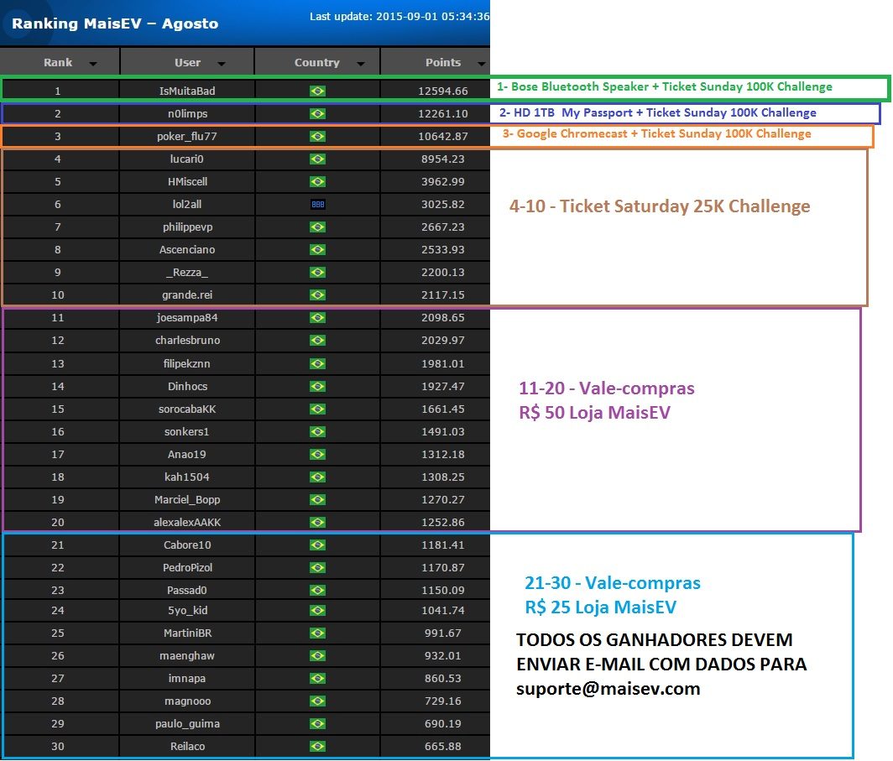
Task: Click the Brazil flag for n0limps
Action: 317,114
